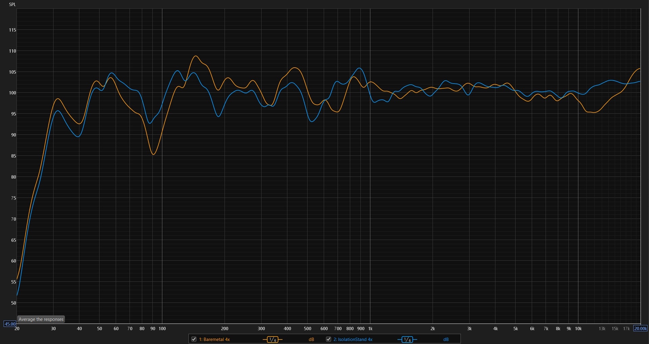Click the 20.00k upper frequency limit field

point(640,328)
